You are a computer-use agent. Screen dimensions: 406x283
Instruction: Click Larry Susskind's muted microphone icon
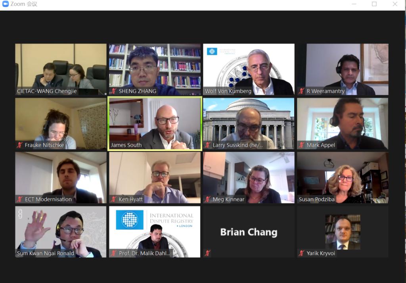tap(208, 145)
